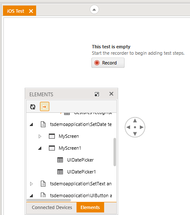This screenshot has width=190, height=215.
Task: Collapse the MyScreen1 tree node
Action: 40,148
